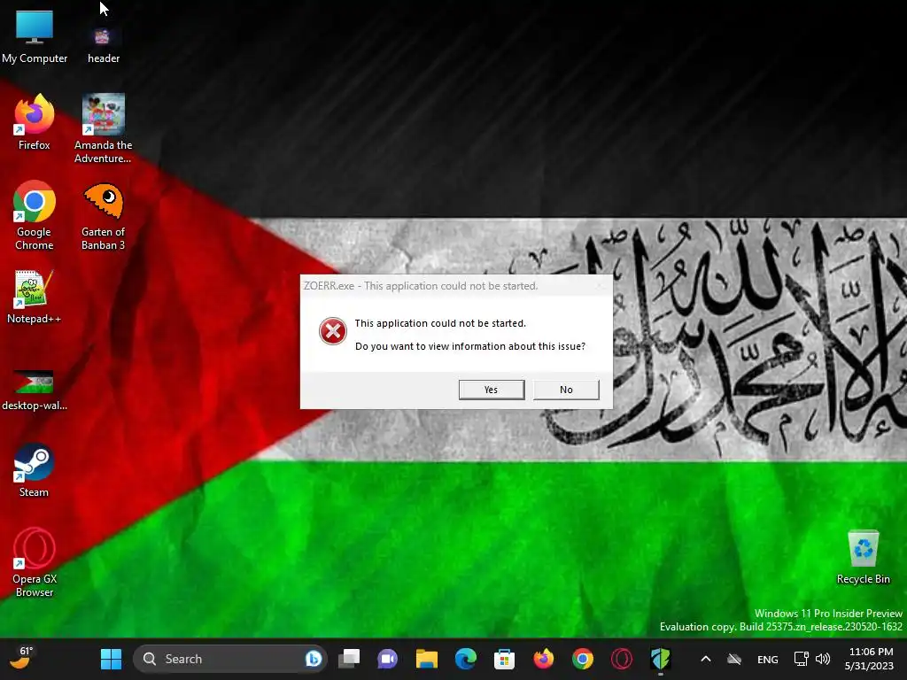The height and width of the screenshot is (680, 907).
Task: Open the volume speaker tray icon
Action: click(823, 659)
